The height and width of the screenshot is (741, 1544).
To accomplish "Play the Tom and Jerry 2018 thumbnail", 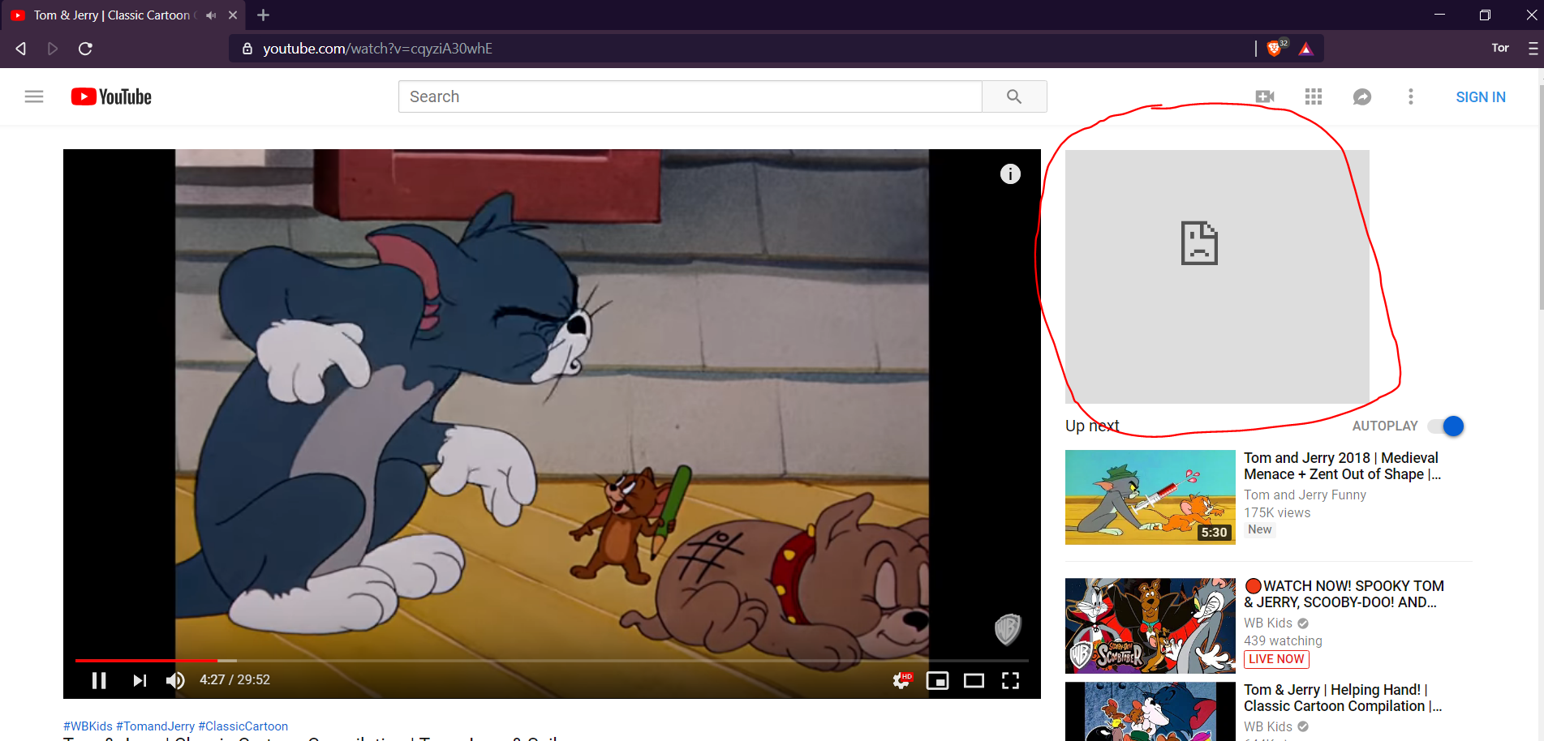I will click(x=1150, y=497).
